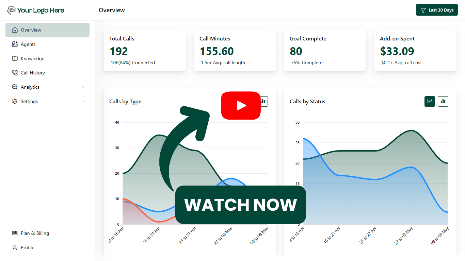This screenshot has width=465, height=261.
Task: Expand the Analytics submenu chevron
Action: pyautogui.click(x=84, y=87)
